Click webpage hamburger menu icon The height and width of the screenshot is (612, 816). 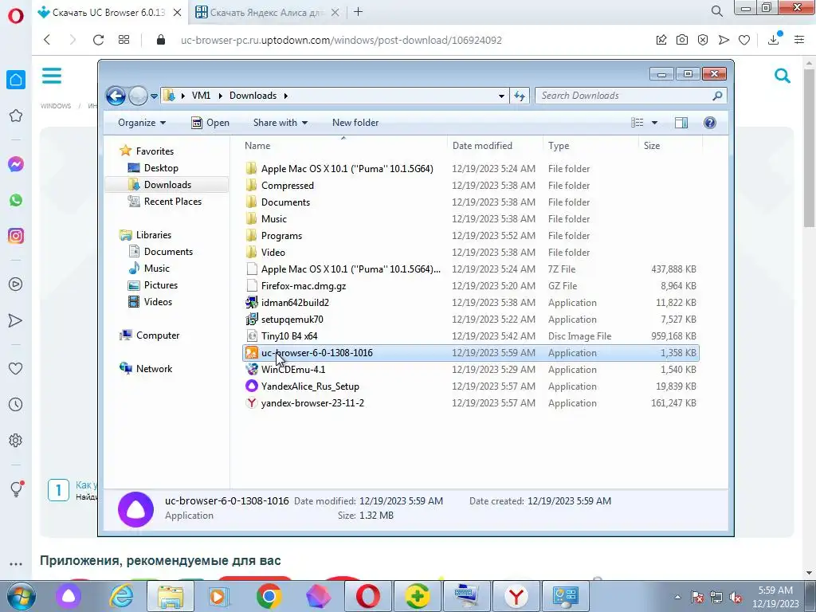point(52,76)
